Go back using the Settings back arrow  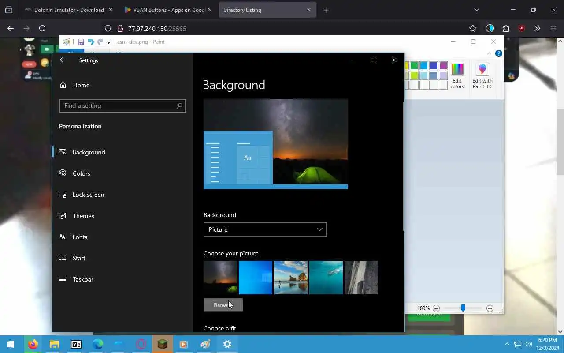(x=63, y=60)
